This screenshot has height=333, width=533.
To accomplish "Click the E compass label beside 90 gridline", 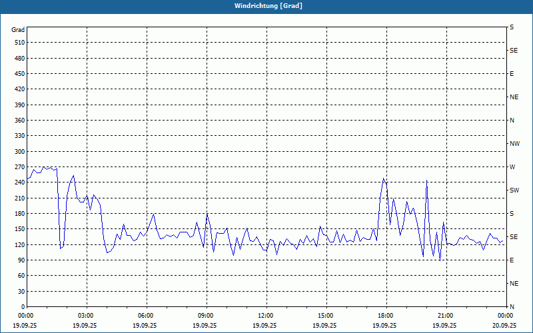I will pos(512,260).
